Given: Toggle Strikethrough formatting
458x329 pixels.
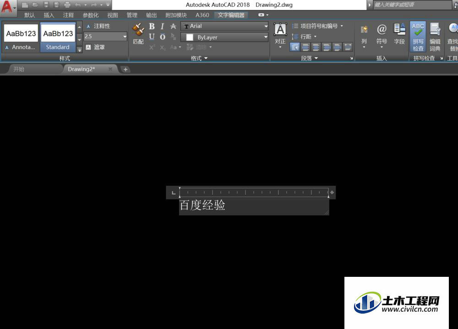Looking at the screenshot, I should pyautogui.click(x=173, y=26).
